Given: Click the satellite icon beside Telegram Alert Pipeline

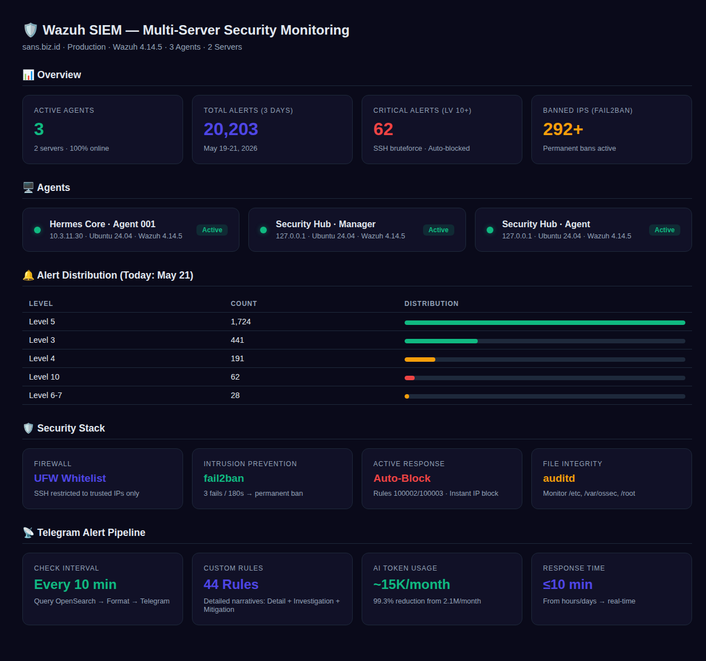Looking at the screenshot, I should pos(28,533).
